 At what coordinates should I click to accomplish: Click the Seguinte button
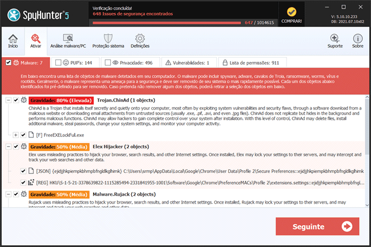pos(317,226)
